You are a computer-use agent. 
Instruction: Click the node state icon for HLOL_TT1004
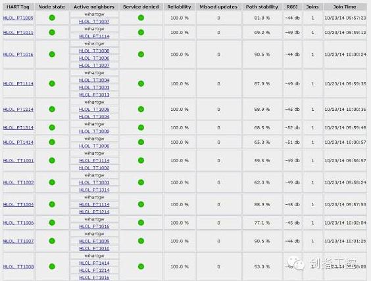pyautogui.click(x=52, y=204)
